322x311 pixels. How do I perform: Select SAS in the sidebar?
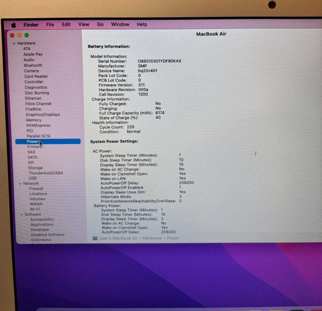(x=31, y=152)
